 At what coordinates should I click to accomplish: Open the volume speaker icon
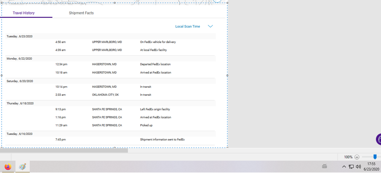pos(358,166)
